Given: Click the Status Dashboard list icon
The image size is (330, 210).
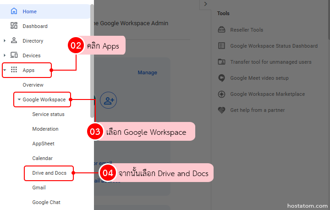Looking at the screenshot, I should [221, 46].
